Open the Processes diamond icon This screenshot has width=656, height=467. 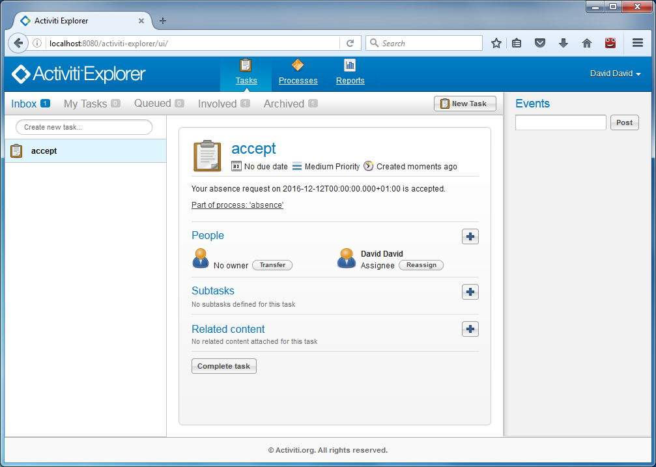pos(298,66)
